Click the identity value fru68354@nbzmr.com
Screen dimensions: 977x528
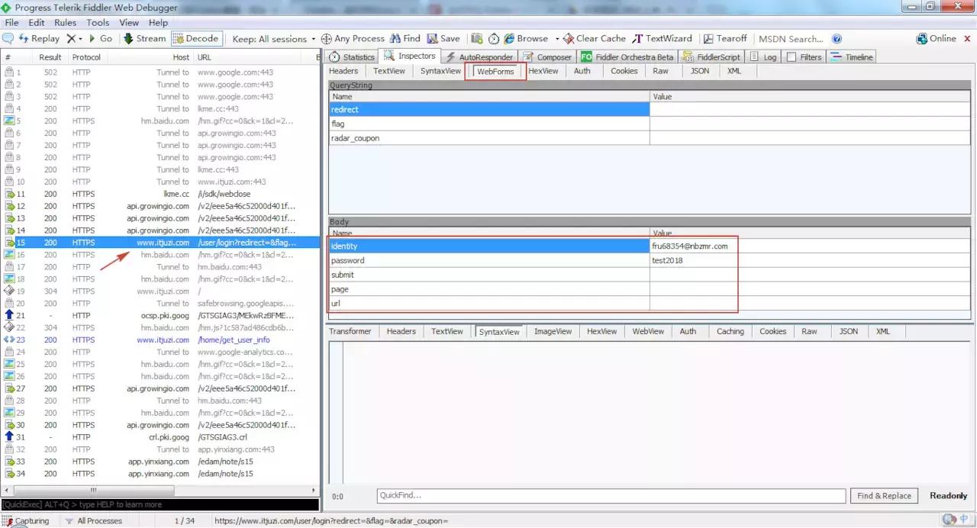tap(689, 246)
